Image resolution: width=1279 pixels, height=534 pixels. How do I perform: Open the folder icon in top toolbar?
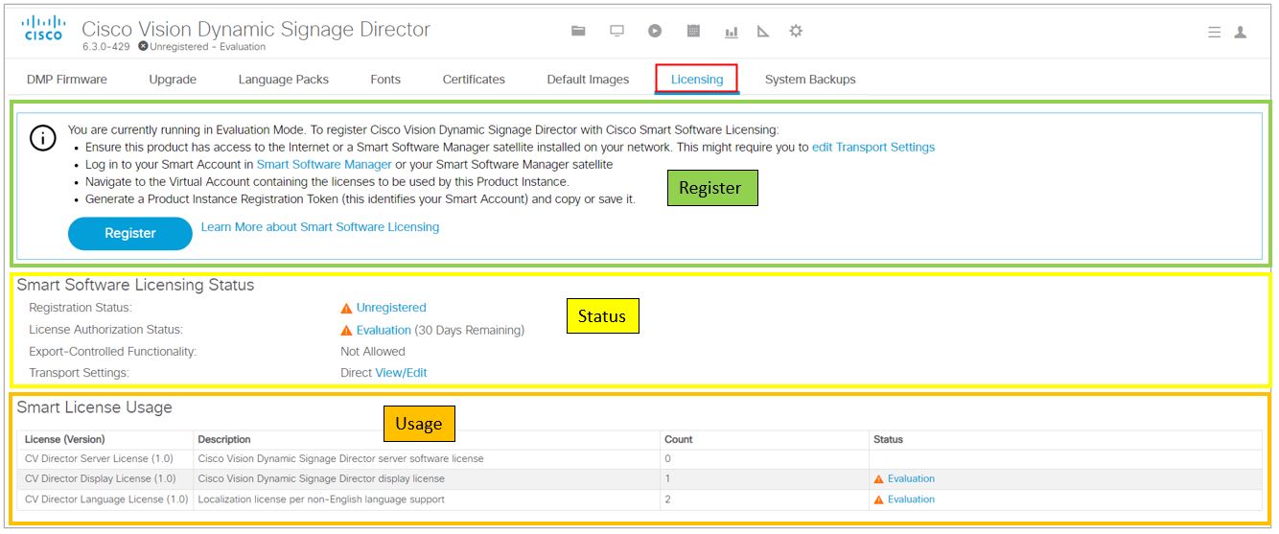pos(578,31)
